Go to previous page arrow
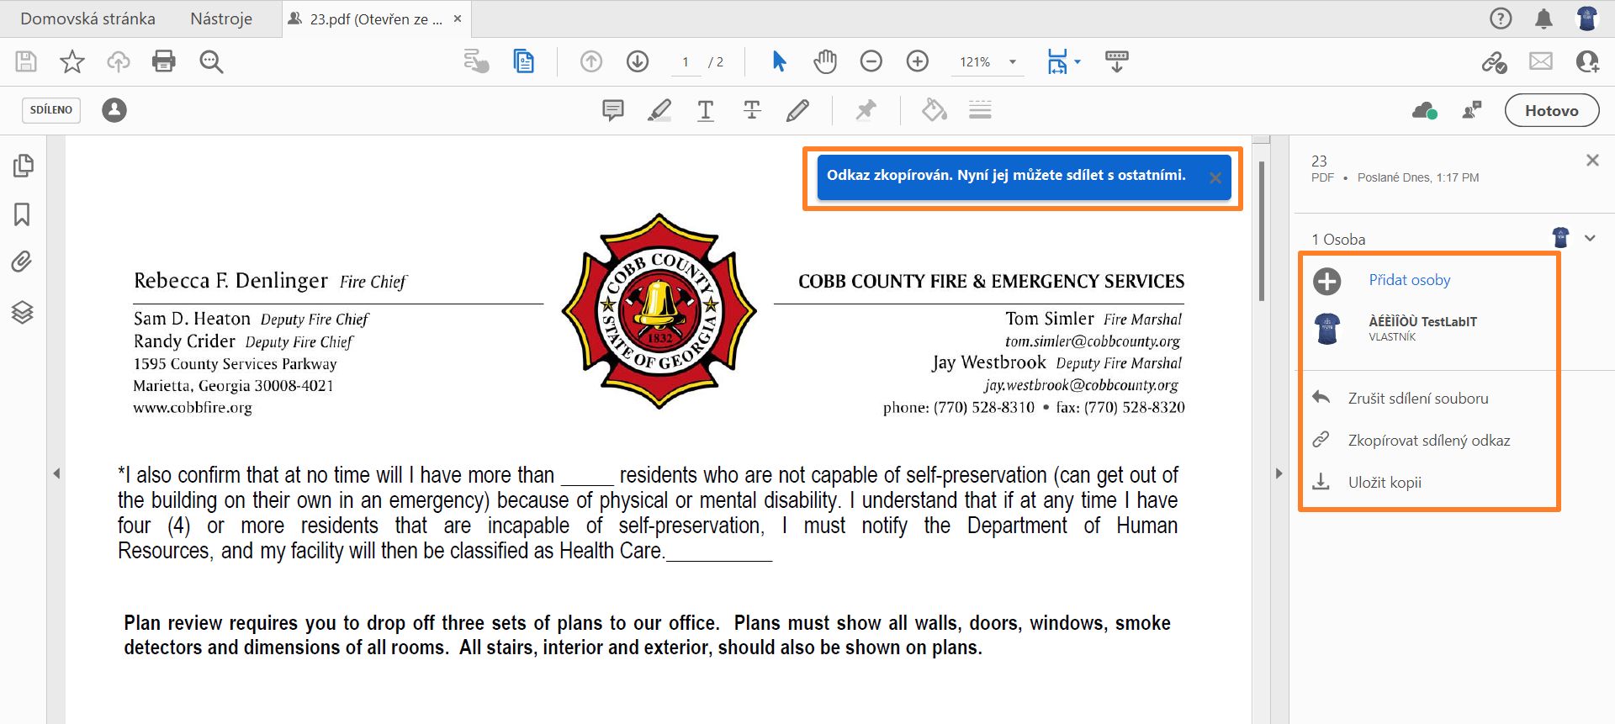This screenshot has width=1615, height=724. click(x=591, y=61)
